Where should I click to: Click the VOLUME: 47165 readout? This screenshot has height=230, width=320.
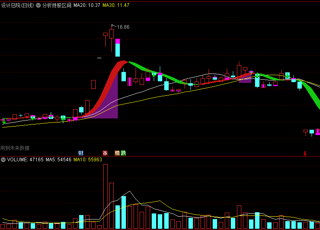click(x=25, y=160)
